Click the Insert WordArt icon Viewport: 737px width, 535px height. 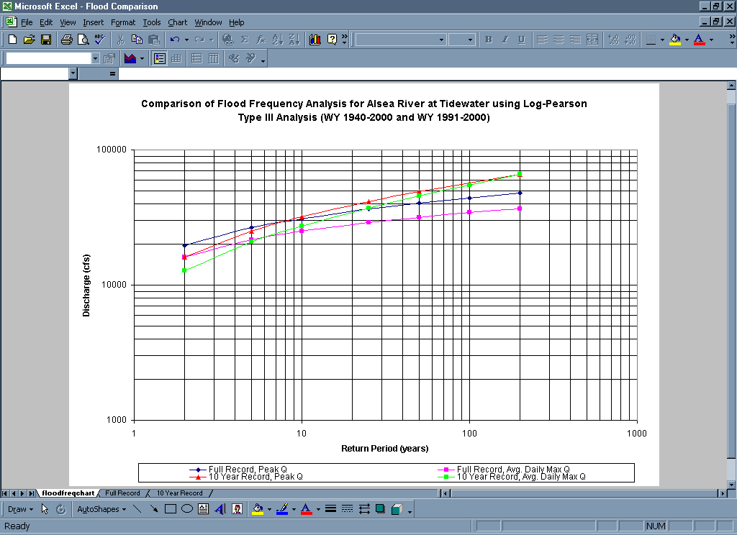click(220, 509)
